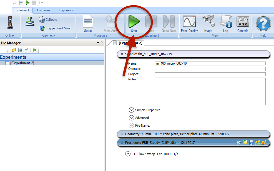Expand the Advanced section
274x171 pixels.
click(x=131, y=118)
